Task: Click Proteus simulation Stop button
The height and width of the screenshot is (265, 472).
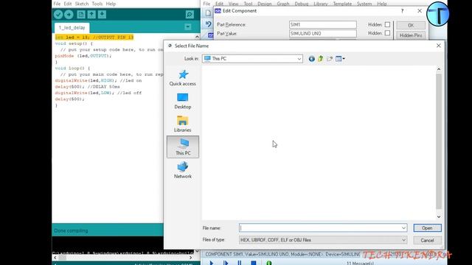Action: click(x=254, y=263)
